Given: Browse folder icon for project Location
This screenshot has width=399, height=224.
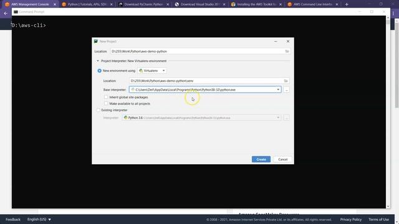Looking at the screenshot, I should point(287,51).
